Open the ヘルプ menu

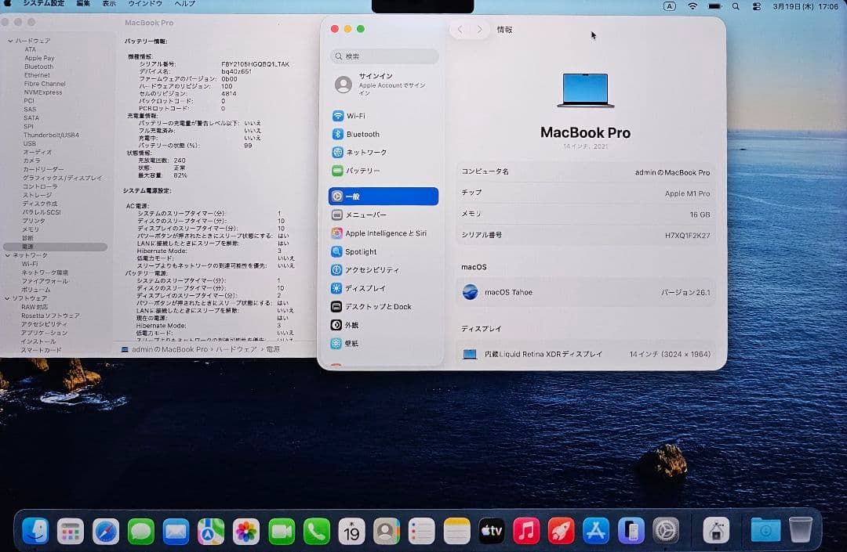coord(185,4)
